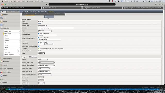This screenshot has height=93, width=165.
Task: Select Host radio for Destination Address
Action: coord(39,38)
